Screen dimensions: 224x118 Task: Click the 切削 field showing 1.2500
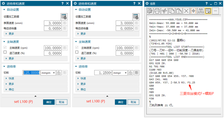[x=103, y=73]
